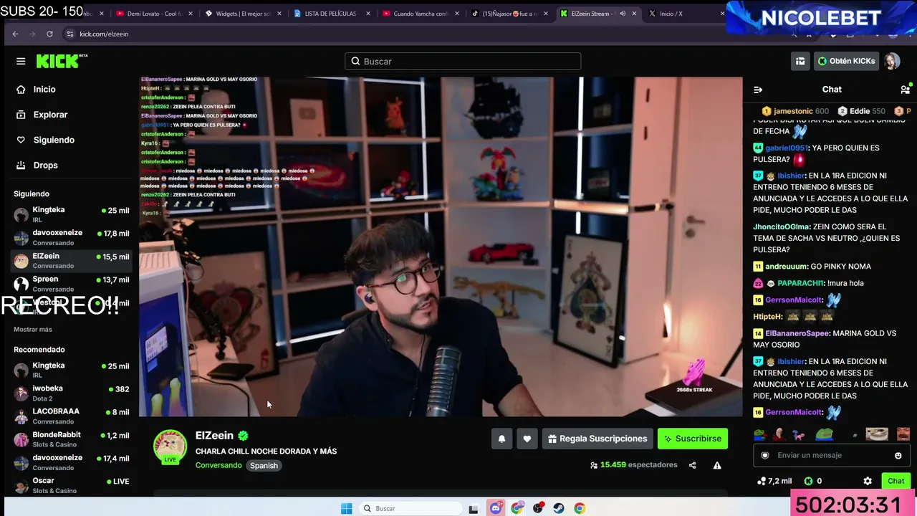Click taskbar Buscar search box
917x516 pixels.
point(410,508)
